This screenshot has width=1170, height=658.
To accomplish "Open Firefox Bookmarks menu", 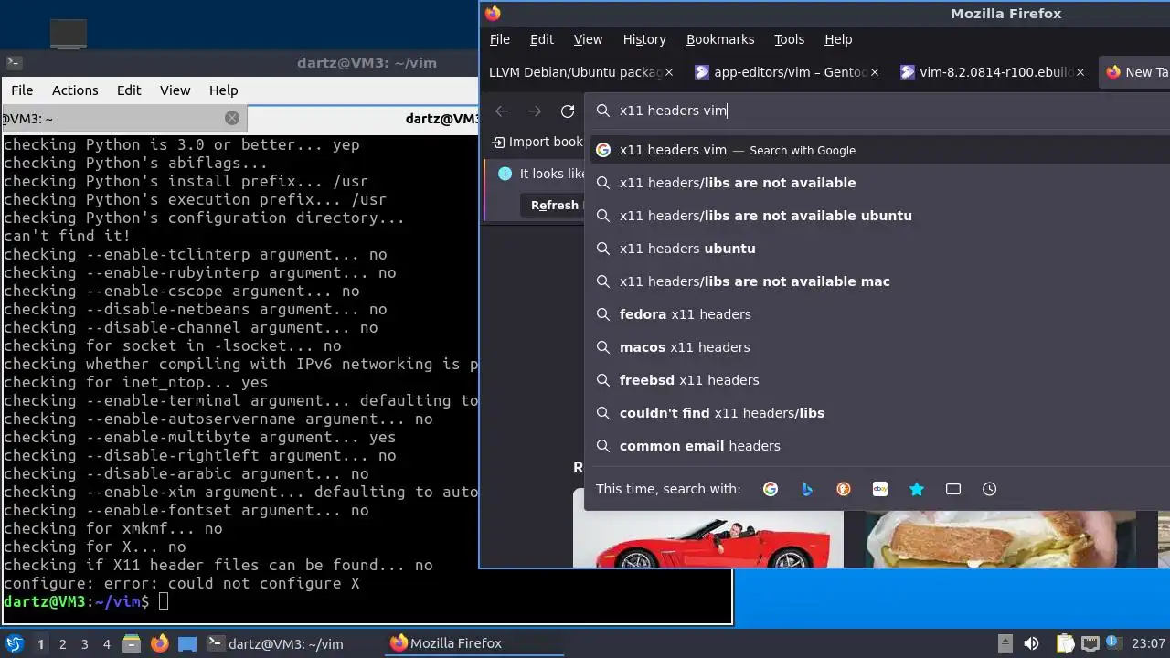I will 720,39.
